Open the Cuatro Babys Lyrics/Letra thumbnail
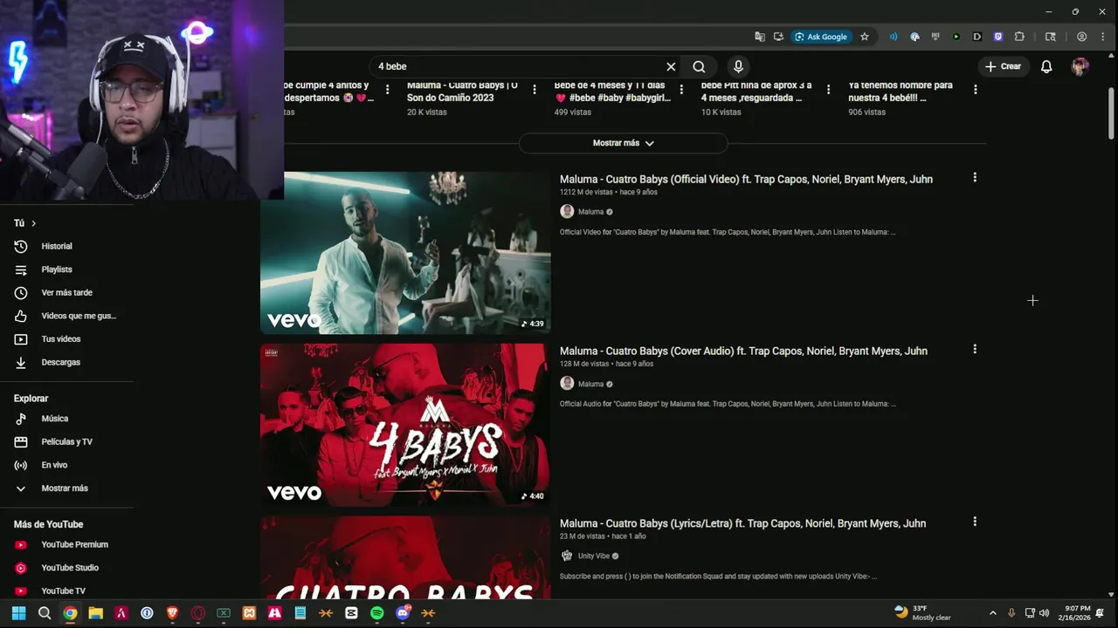This screenshot has height=628, width=1118. point(405,558)
